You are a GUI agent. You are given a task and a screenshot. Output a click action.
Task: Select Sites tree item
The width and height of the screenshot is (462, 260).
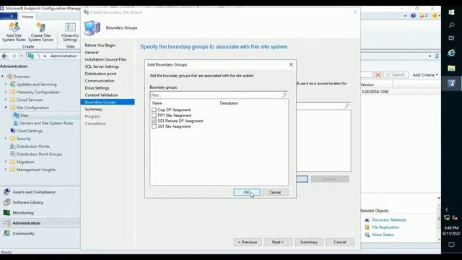tap(24, 116)
